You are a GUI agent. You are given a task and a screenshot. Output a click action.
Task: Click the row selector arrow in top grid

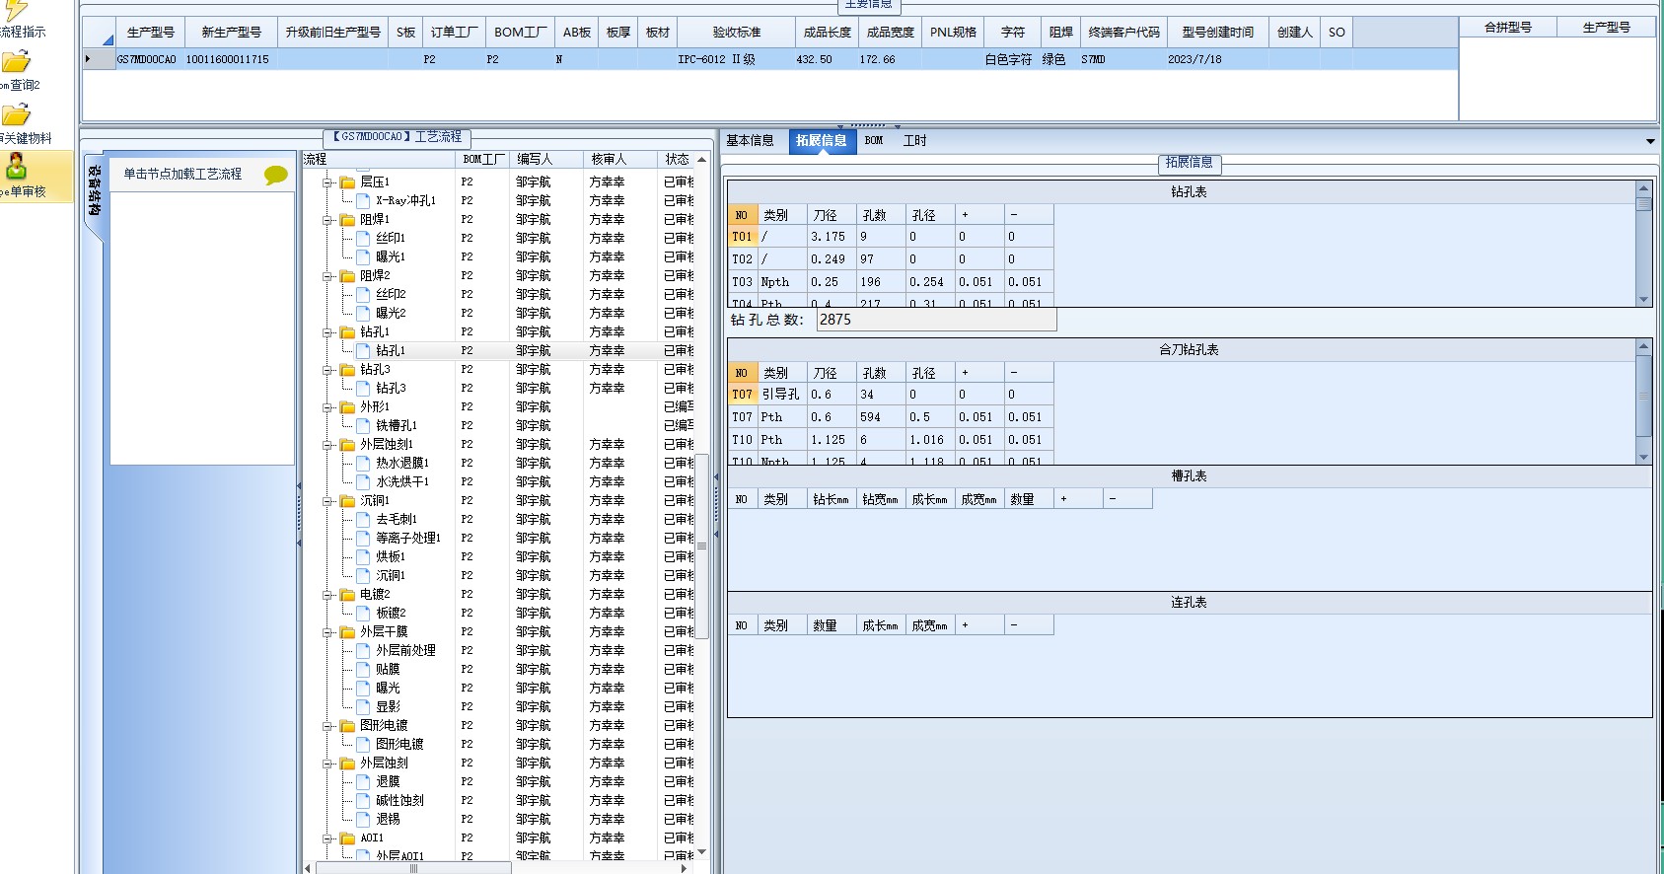(x=89, y=59)
